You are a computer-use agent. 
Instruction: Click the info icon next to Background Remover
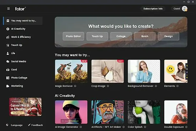point(156,86)
